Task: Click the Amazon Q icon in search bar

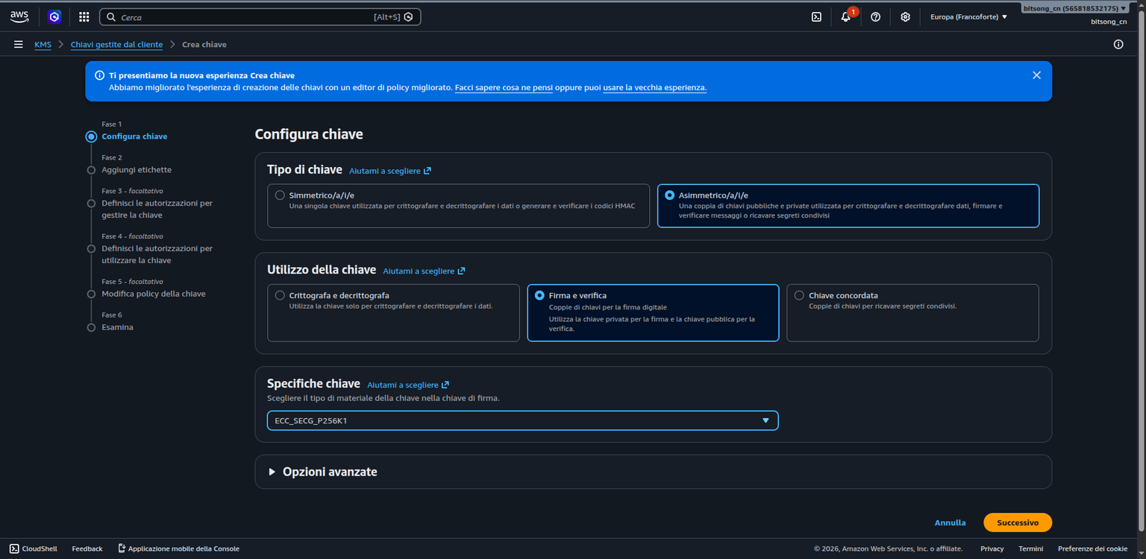Action: pyautogui.click(x=408, y=16)
